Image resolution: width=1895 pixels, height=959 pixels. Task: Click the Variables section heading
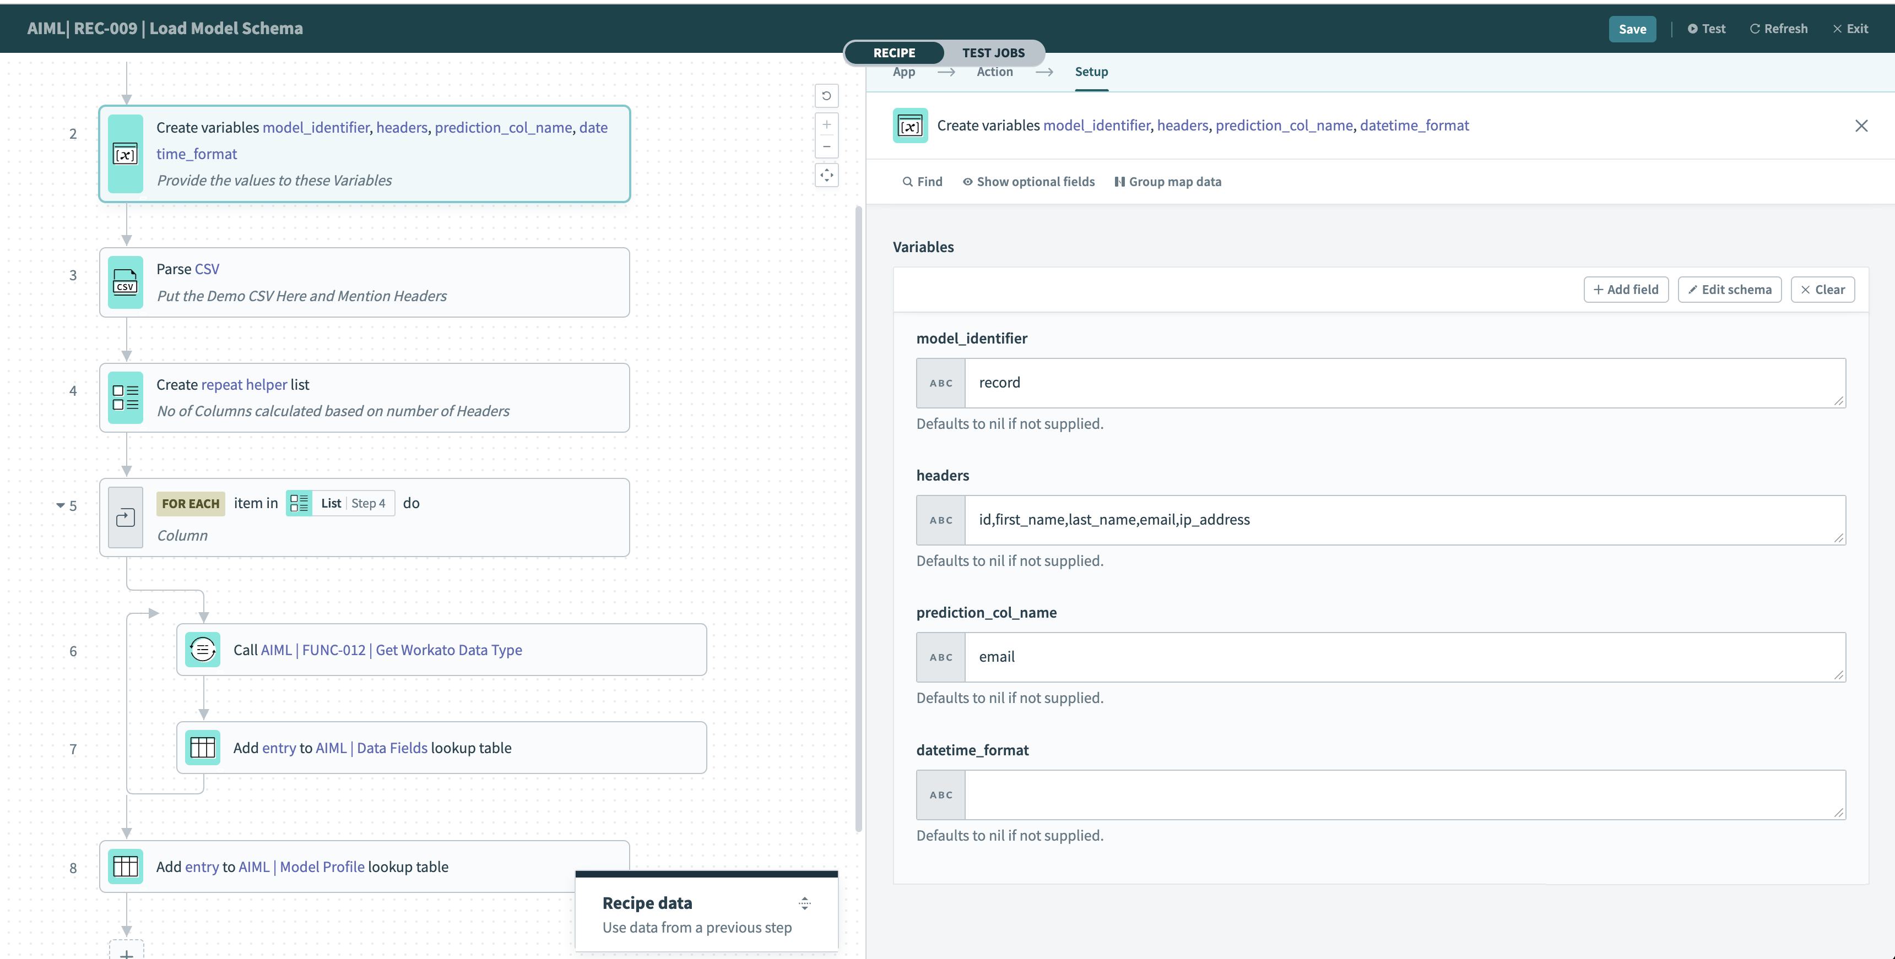923,247
